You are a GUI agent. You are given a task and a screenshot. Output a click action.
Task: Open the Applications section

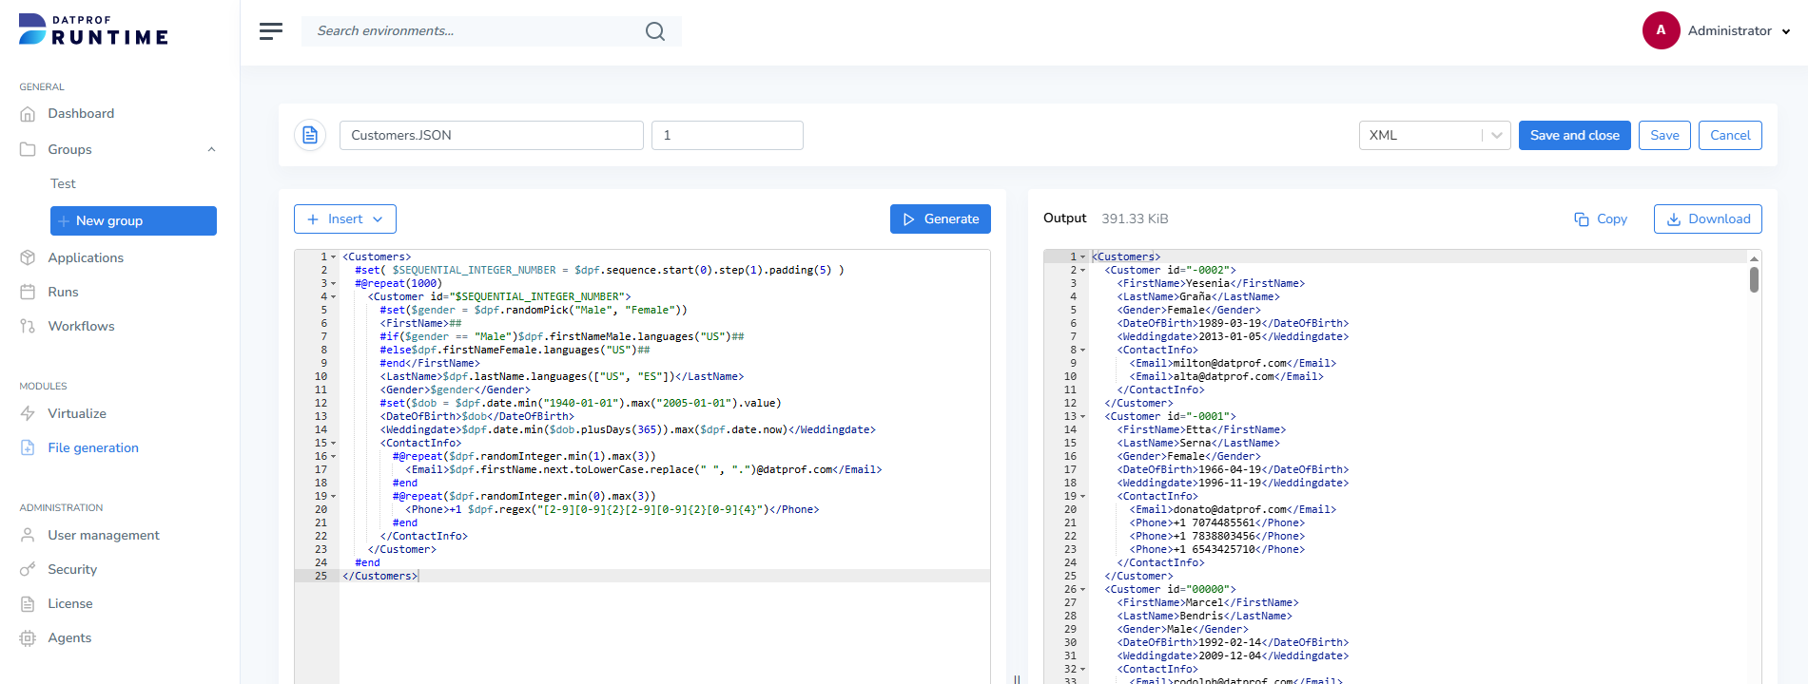tap(86, 257)
